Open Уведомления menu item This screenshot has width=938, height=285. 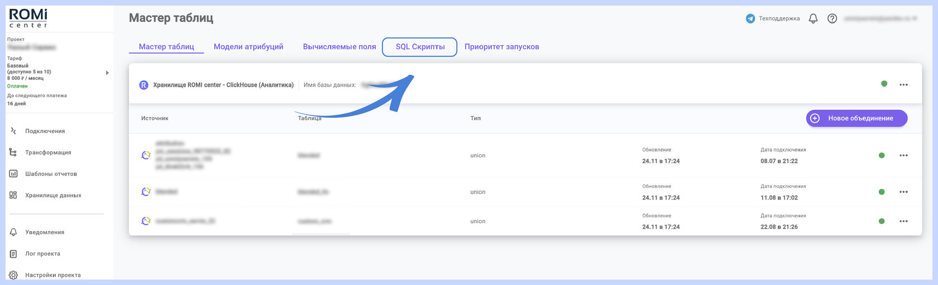(x=45, y=232)
